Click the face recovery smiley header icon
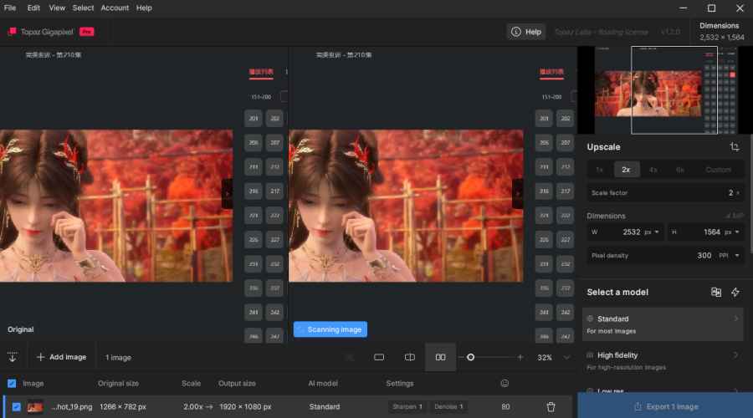The image size is (753, 418). (x=505, y=383)
